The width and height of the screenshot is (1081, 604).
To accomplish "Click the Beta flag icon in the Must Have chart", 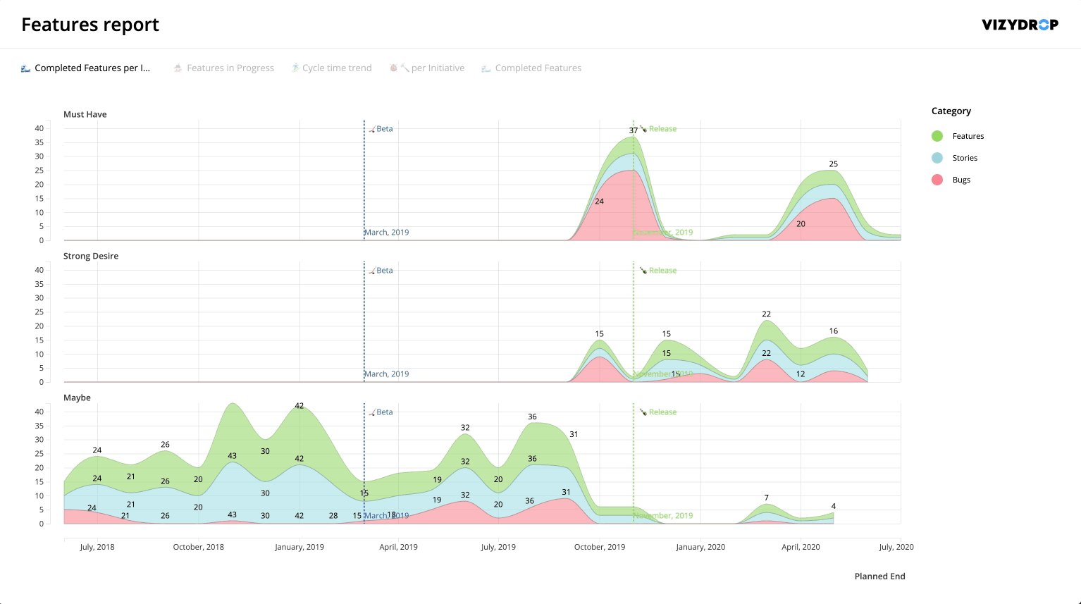I will tap(373, 128).
